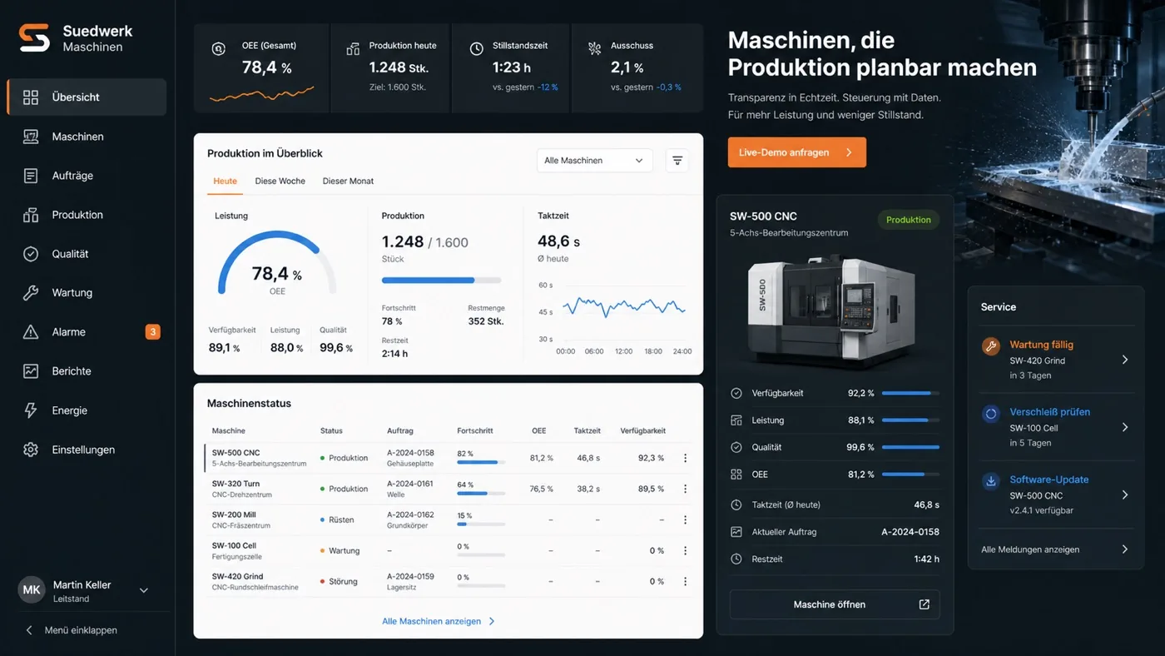Open Berichte in the sidebar menu
Viewport: 1165px width, 656px height.
click(x=87, y=371)
